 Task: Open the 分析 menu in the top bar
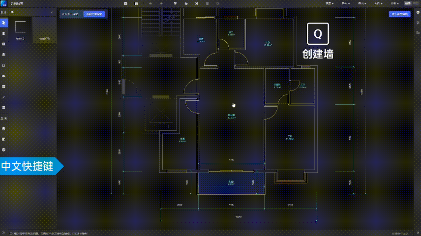click(x=394, y=3)
